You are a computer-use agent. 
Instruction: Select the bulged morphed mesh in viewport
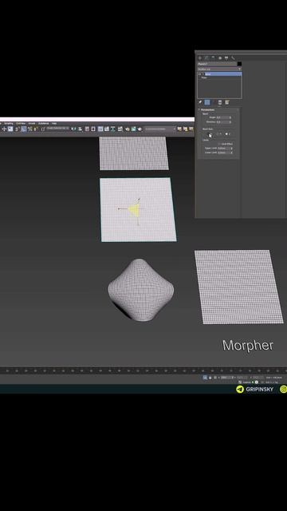pyautogui.click(x=141, y=290)
